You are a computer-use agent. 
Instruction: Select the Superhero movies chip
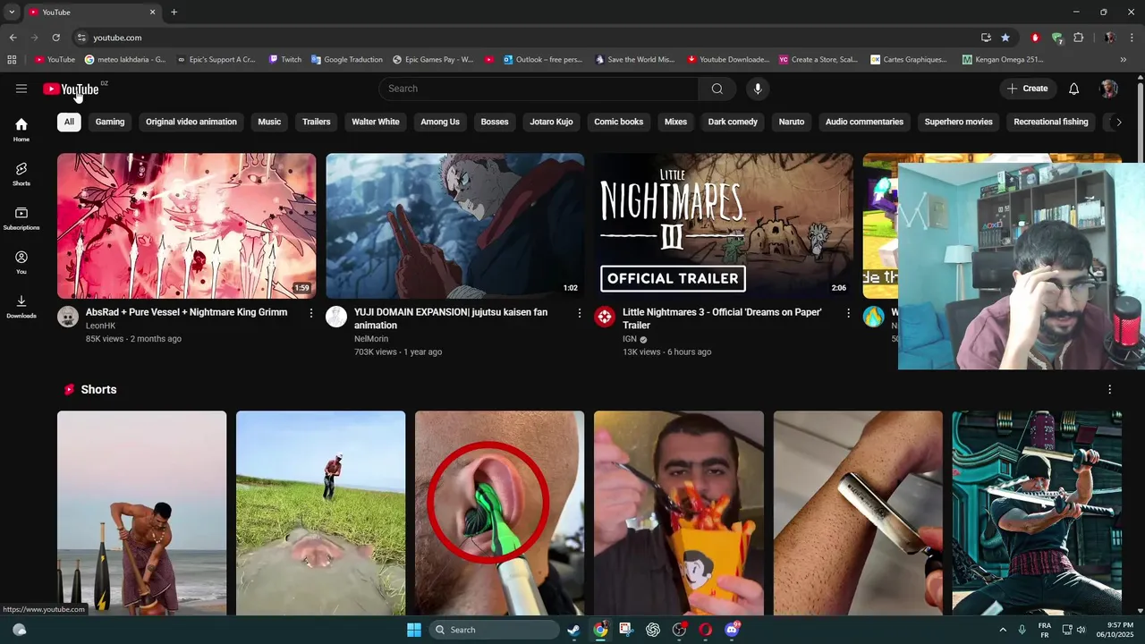[x=959, y=122]
